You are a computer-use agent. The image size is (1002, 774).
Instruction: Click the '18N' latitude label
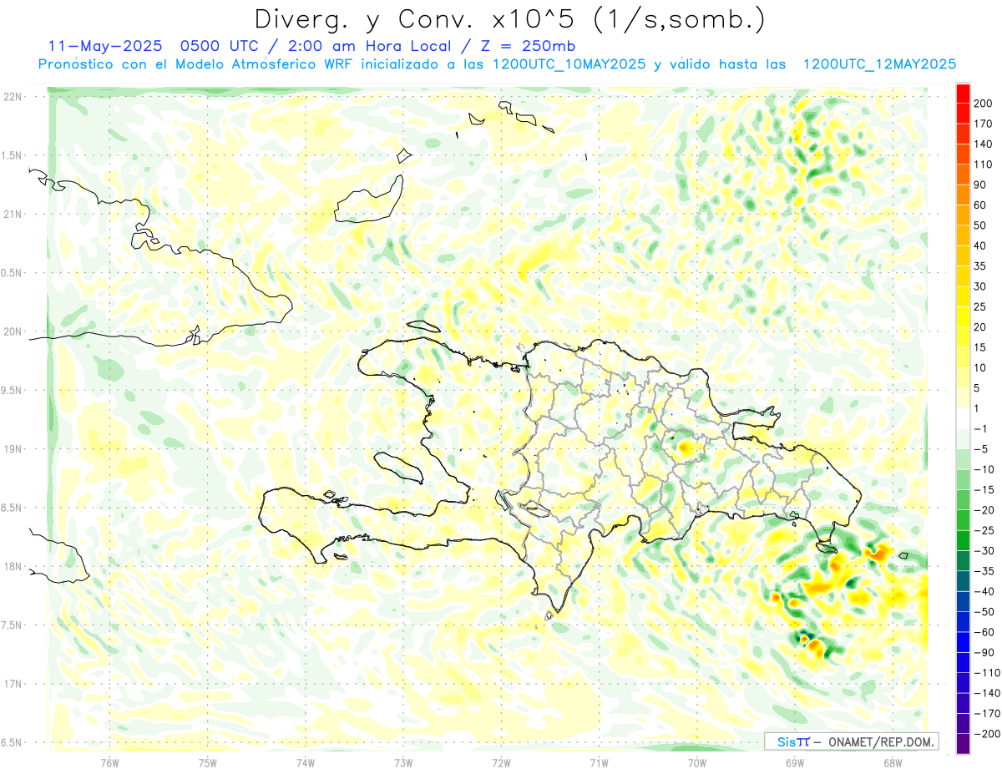[13, 566]
